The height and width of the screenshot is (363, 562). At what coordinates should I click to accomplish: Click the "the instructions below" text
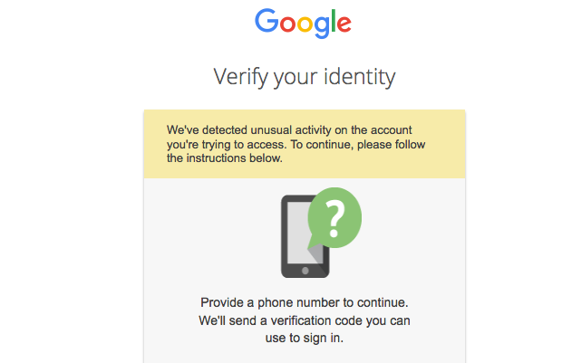225,158
